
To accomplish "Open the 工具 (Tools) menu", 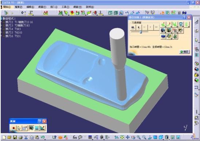I will click(65, 7).
